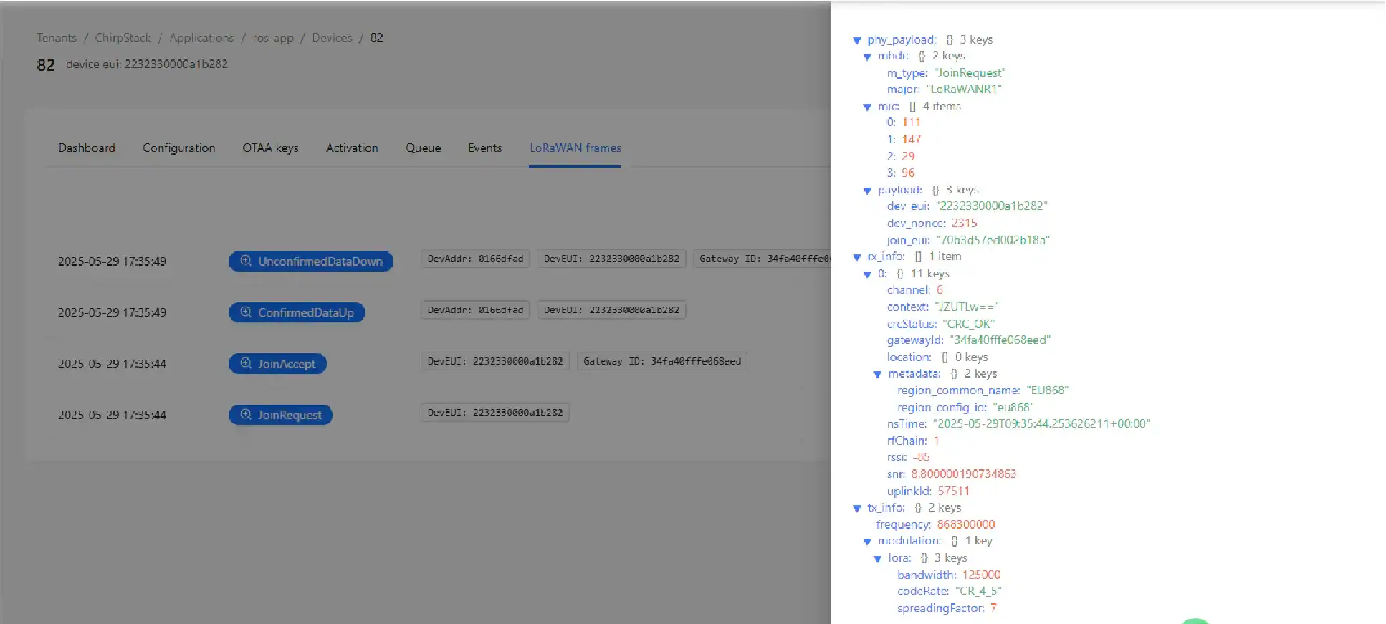Go to Devices breadcrumb
The height and width of the screenshot is (624, 1386).
[x=332, y=37]
